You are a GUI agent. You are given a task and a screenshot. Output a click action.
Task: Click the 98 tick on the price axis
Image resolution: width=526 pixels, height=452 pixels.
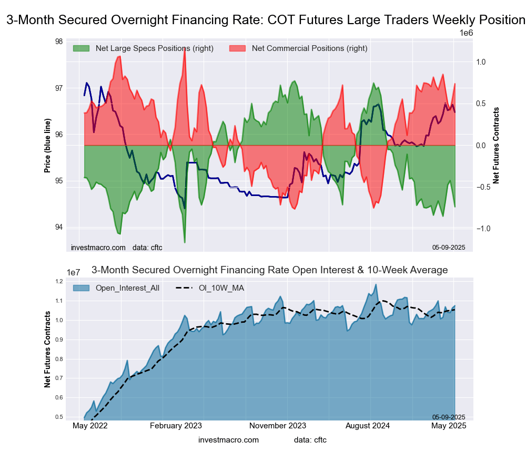coord(58,42)
